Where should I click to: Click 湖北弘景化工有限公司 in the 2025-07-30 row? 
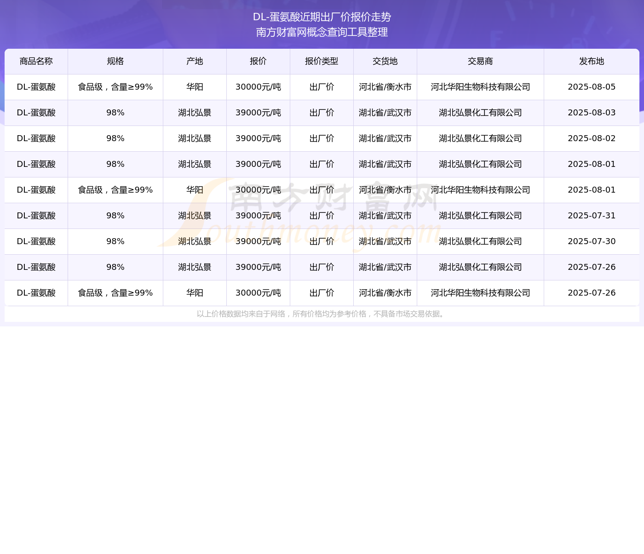pyautogui.click(x=480, y=241)
